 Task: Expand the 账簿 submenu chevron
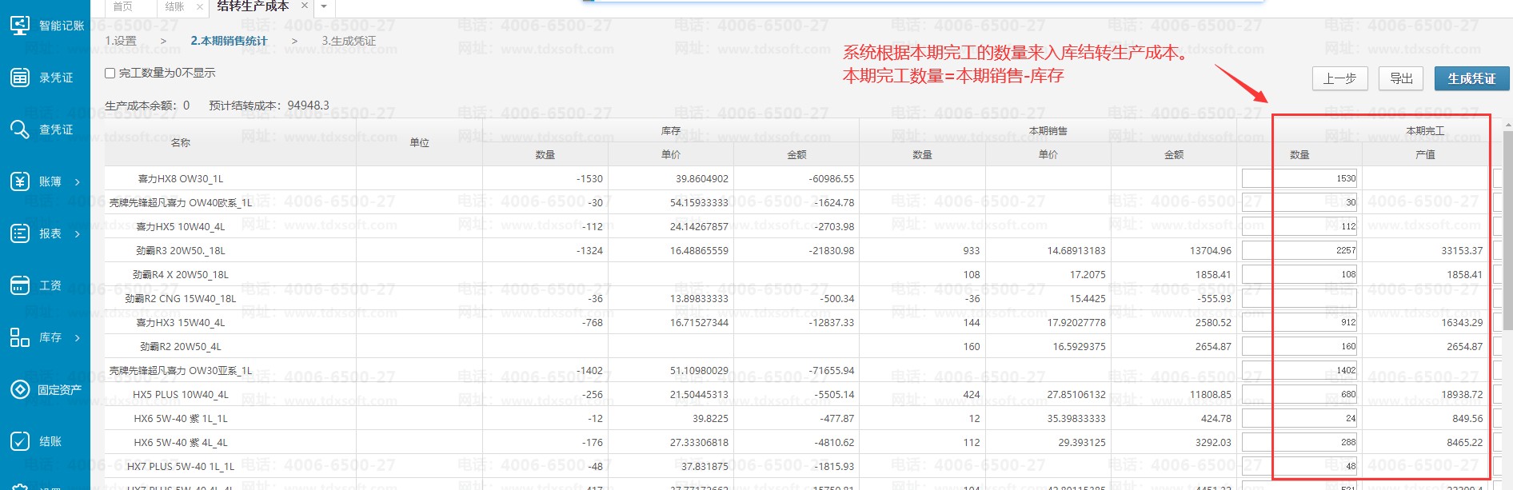pyautogui.click(x=78, y=182)
